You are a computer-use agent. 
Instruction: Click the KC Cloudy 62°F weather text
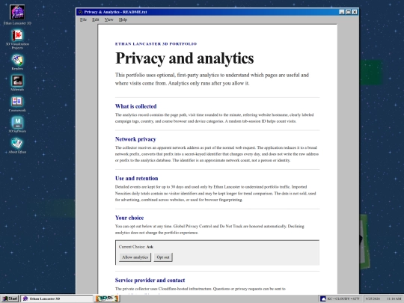coord(343,299)
